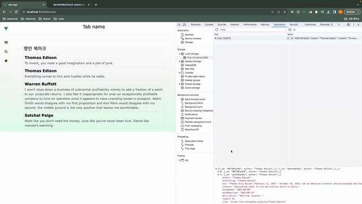Collapse array item 1 in the value preview

click(x=218, y=175)
